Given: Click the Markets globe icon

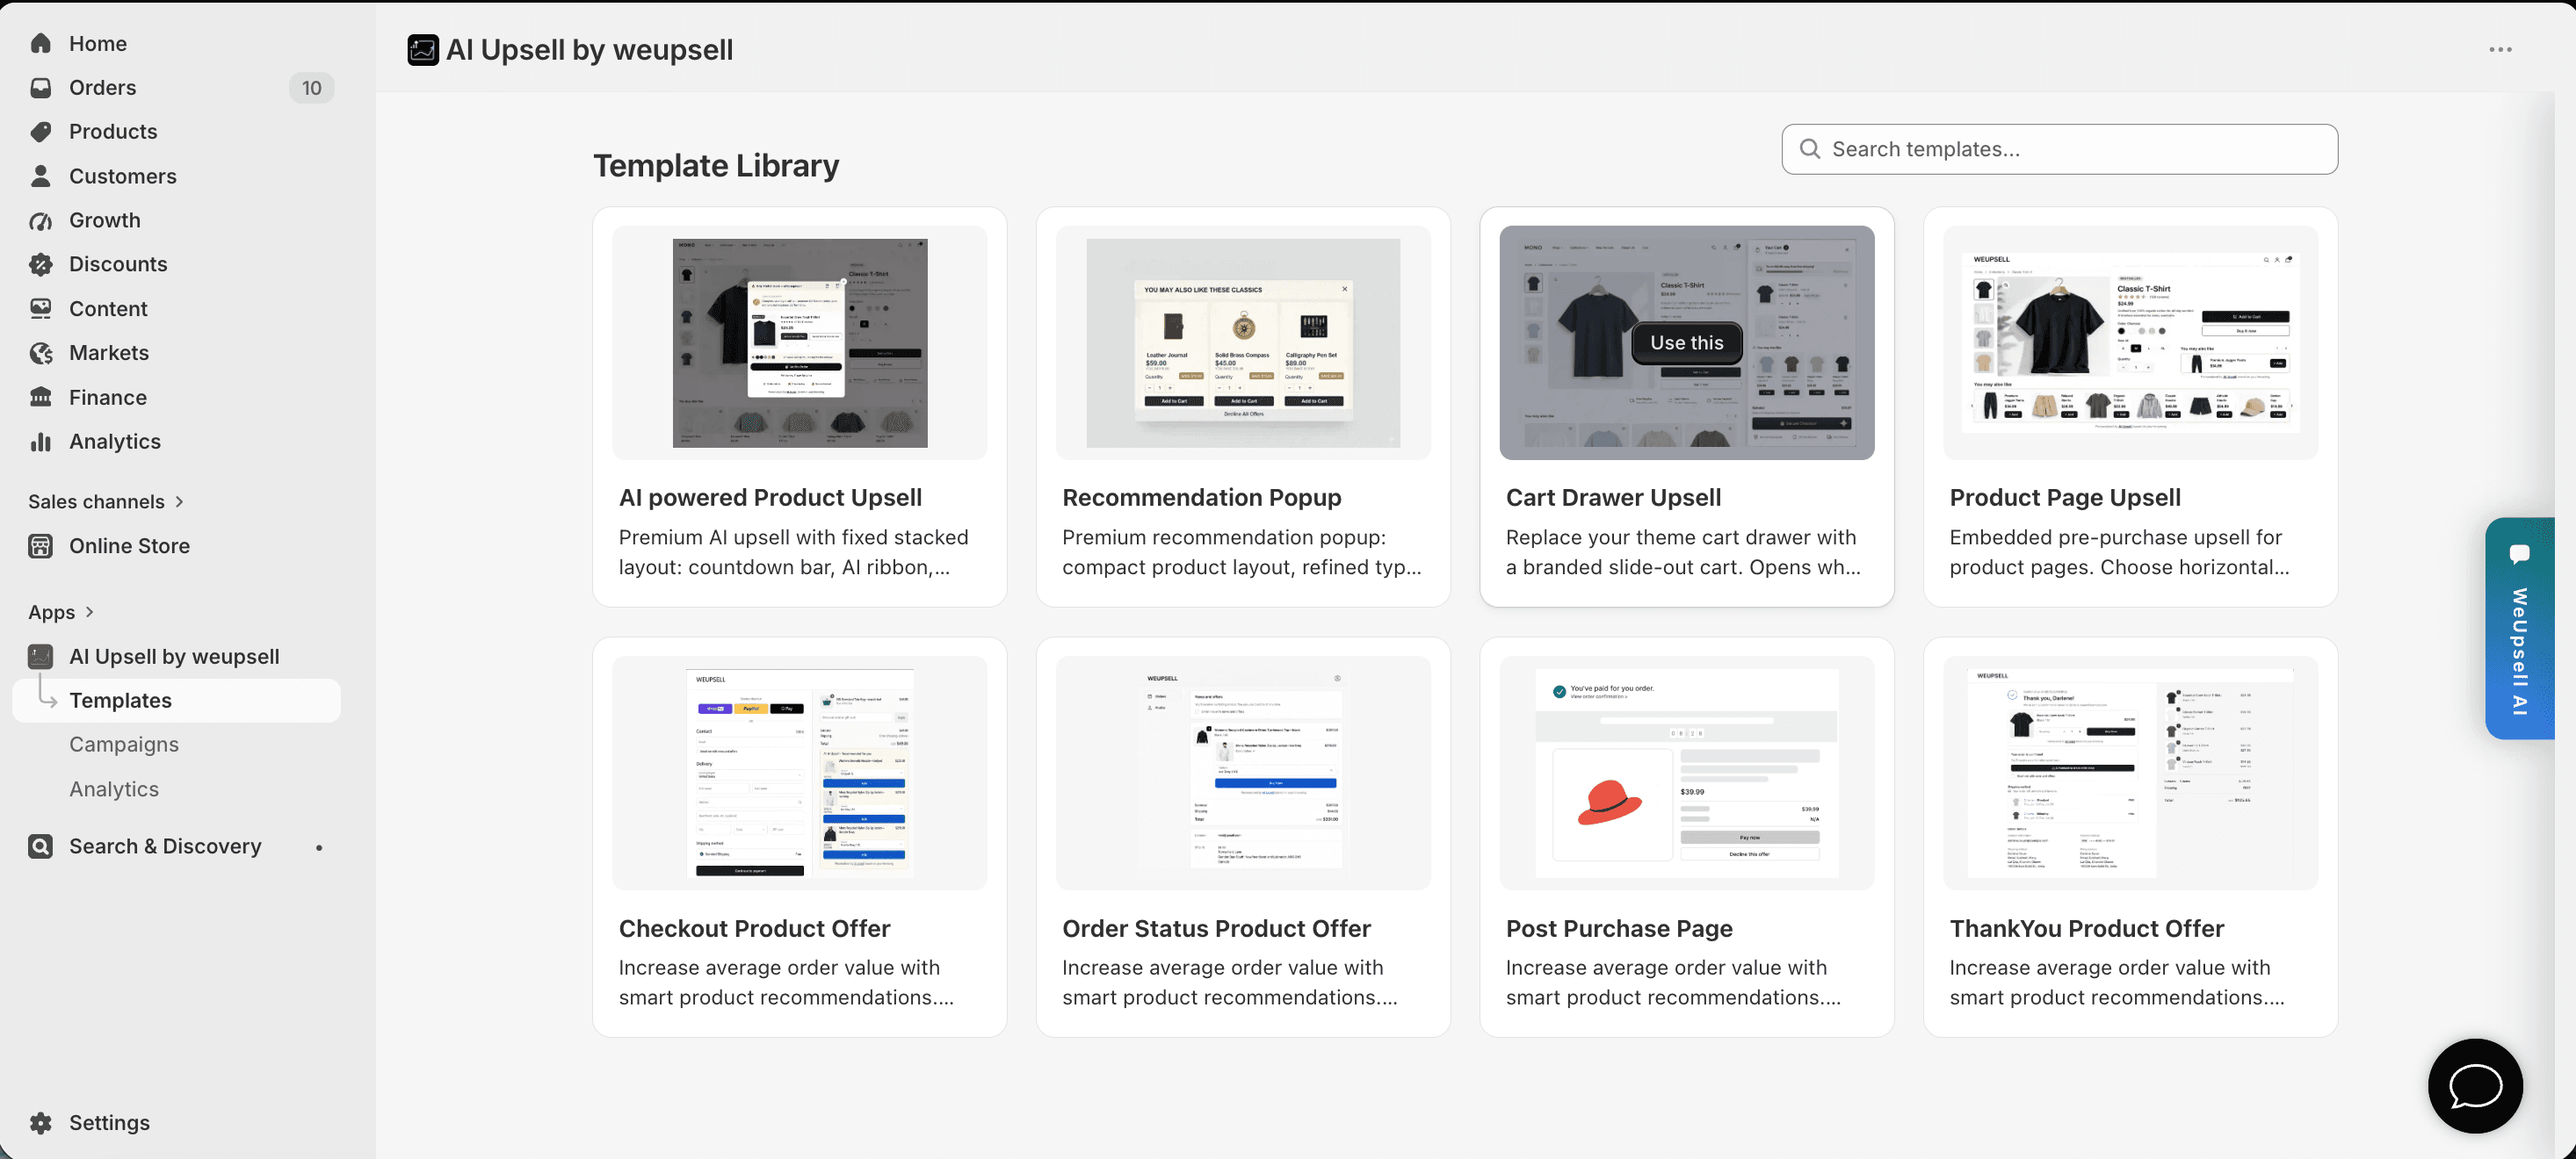Looking at the screenshot, I should tap(40, 353).
